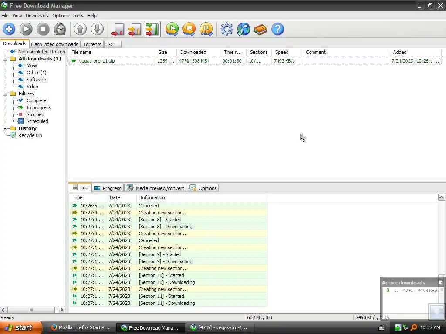Image resolution: width=446 pixels, height=334 pixels.
Task: Click log scroll up arrow
Action: (441, 197)
